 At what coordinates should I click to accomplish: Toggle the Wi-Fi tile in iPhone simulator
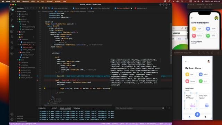click(x=211, y=36)
